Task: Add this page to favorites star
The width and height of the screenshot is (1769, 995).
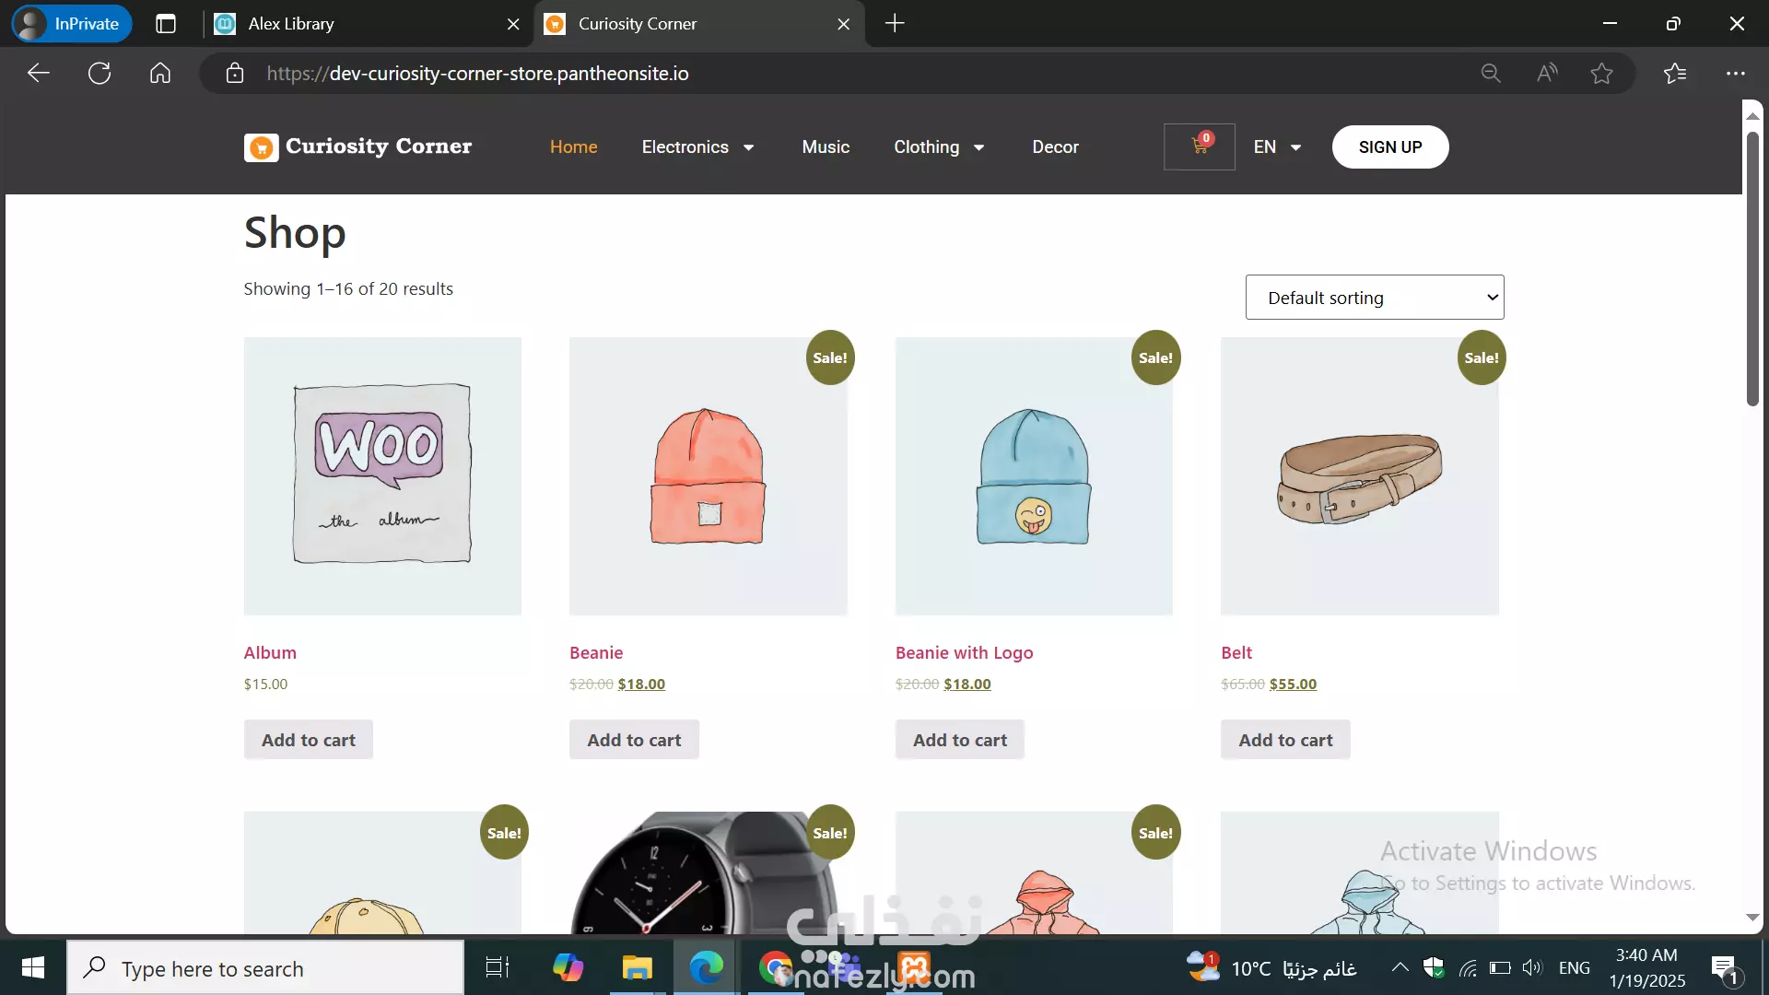Action: coord(1601,73)
